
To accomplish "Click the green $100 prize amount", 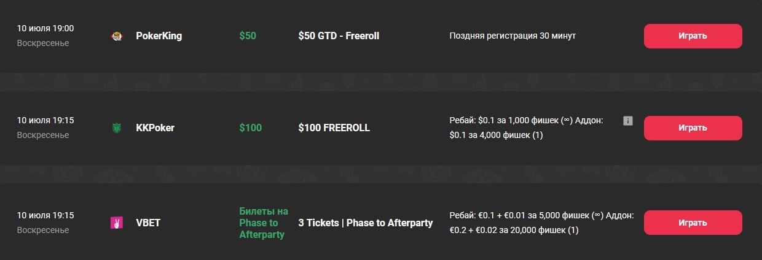I will click(x=250, y=128).
